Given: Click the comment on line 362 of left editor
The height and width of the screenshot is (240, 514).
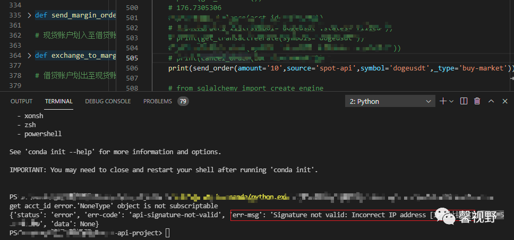Looking at the screenshot, I should point(75,35).
